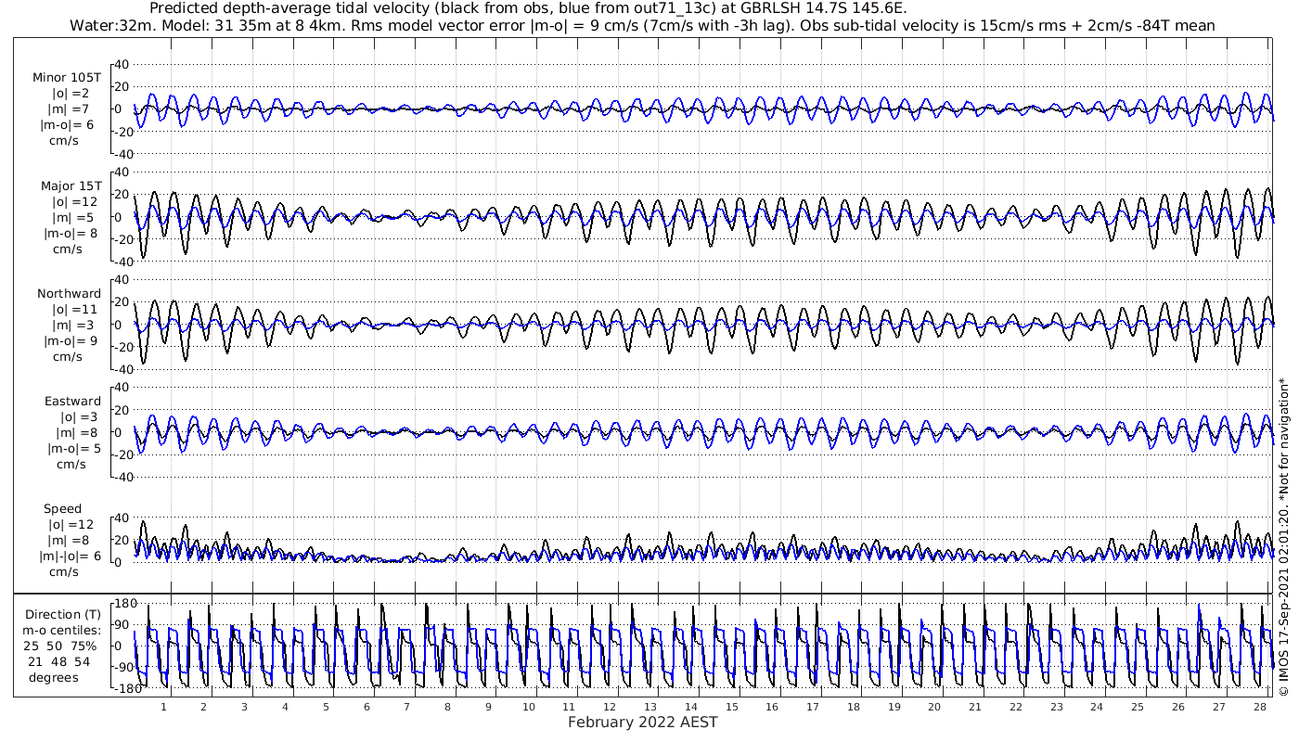The height and width of the screenshot is (742, 1299).
Task: Select the 'Major 15T' panel label
Action: [x=71, y=185]
